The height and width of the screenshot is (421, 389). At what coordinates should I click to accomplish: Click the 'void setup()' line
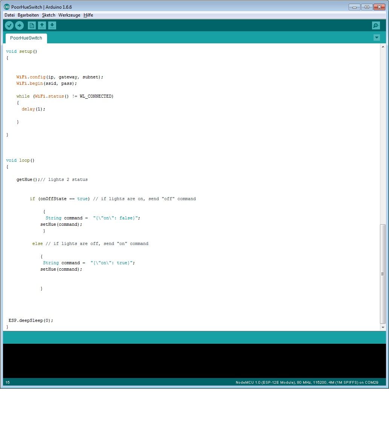point(21,51)
